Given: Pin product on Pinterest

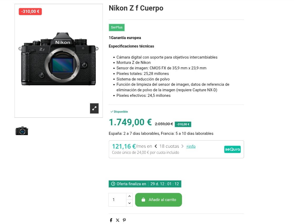Looking at the screenshot, I should click(x=124, y=220).
